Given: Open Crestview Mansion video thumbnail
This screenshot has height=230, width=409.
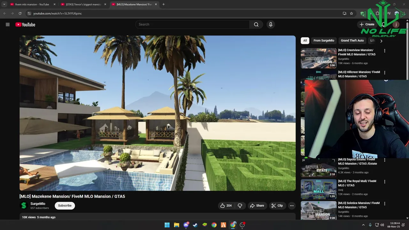Looking at the screenshot, I should 319,58.
